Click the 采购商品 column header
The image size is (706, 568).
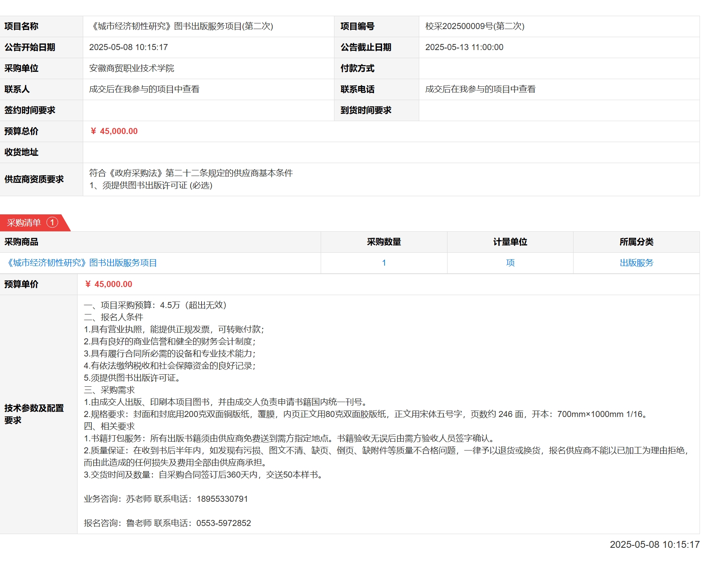point(21,242)
